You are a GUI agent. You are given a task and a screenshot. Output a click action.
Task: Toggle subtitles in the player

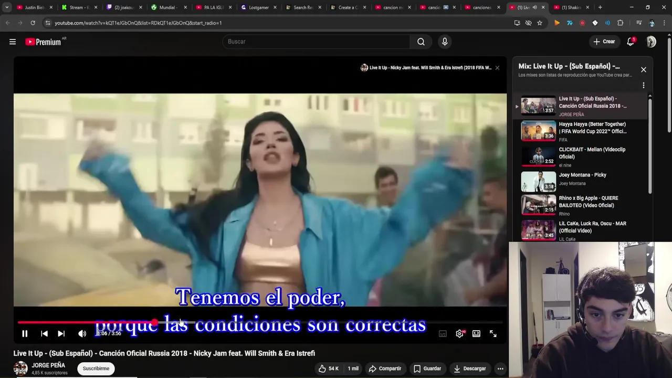(x=443, y=333)
